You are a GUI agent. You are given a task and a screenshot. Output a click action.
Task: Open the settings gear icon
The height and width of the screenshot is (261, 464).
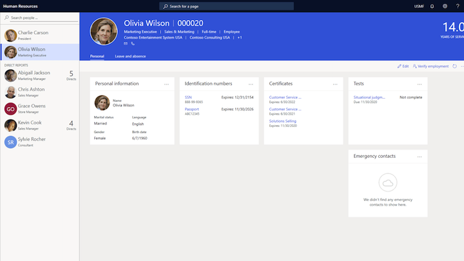click(444, 6)
